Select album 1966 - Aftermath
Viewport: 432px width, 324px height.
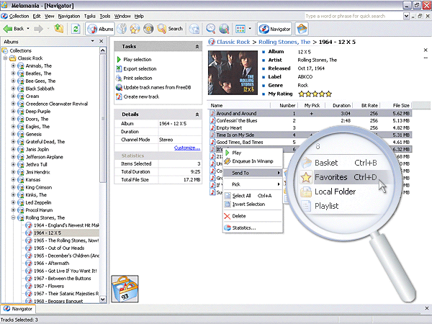[x=52, y=264]
